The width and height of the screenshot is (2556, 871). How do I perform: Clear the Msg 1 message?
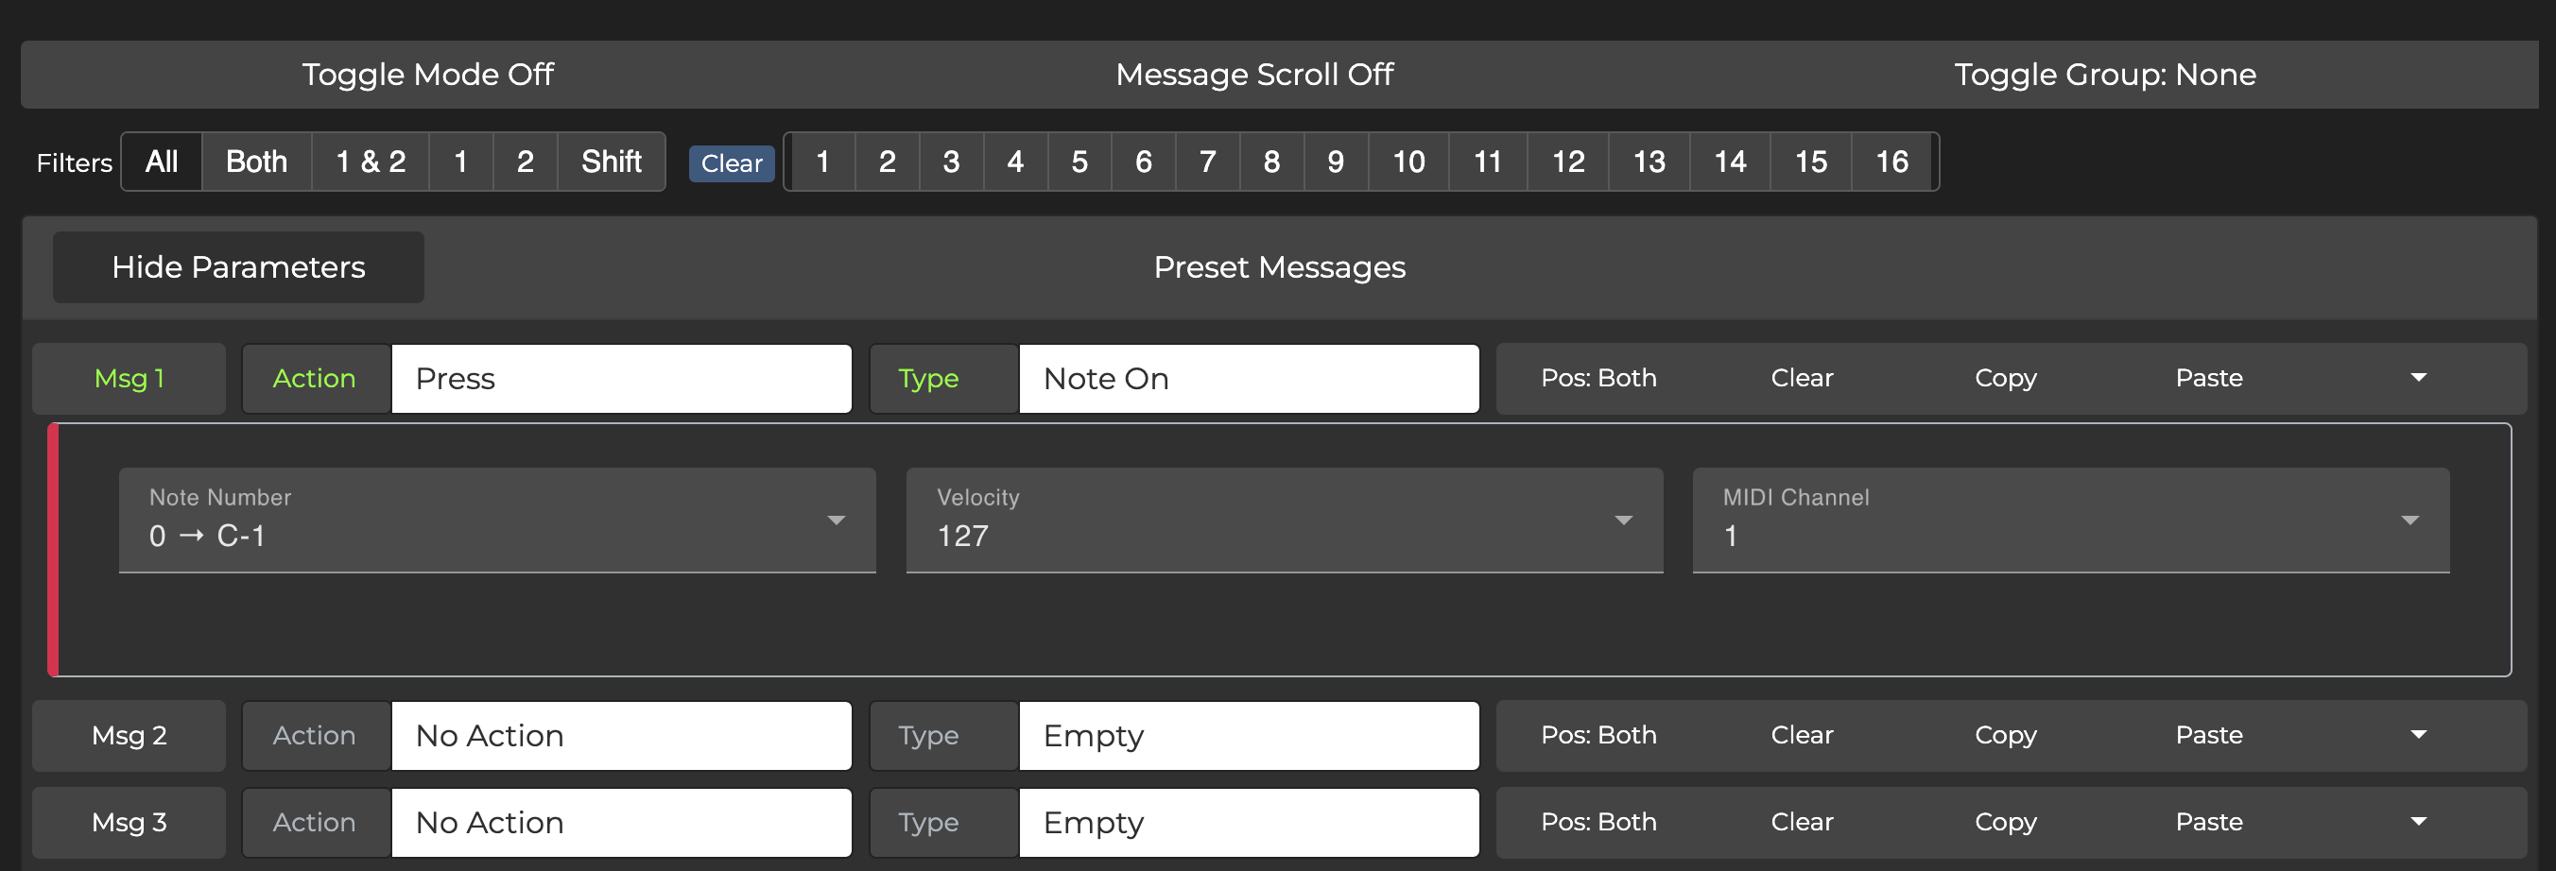[1802, 378]
